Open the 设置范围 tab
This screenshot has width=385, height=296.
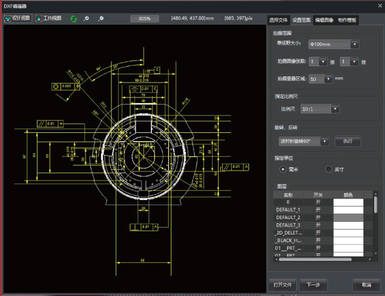tap(301, 20)
